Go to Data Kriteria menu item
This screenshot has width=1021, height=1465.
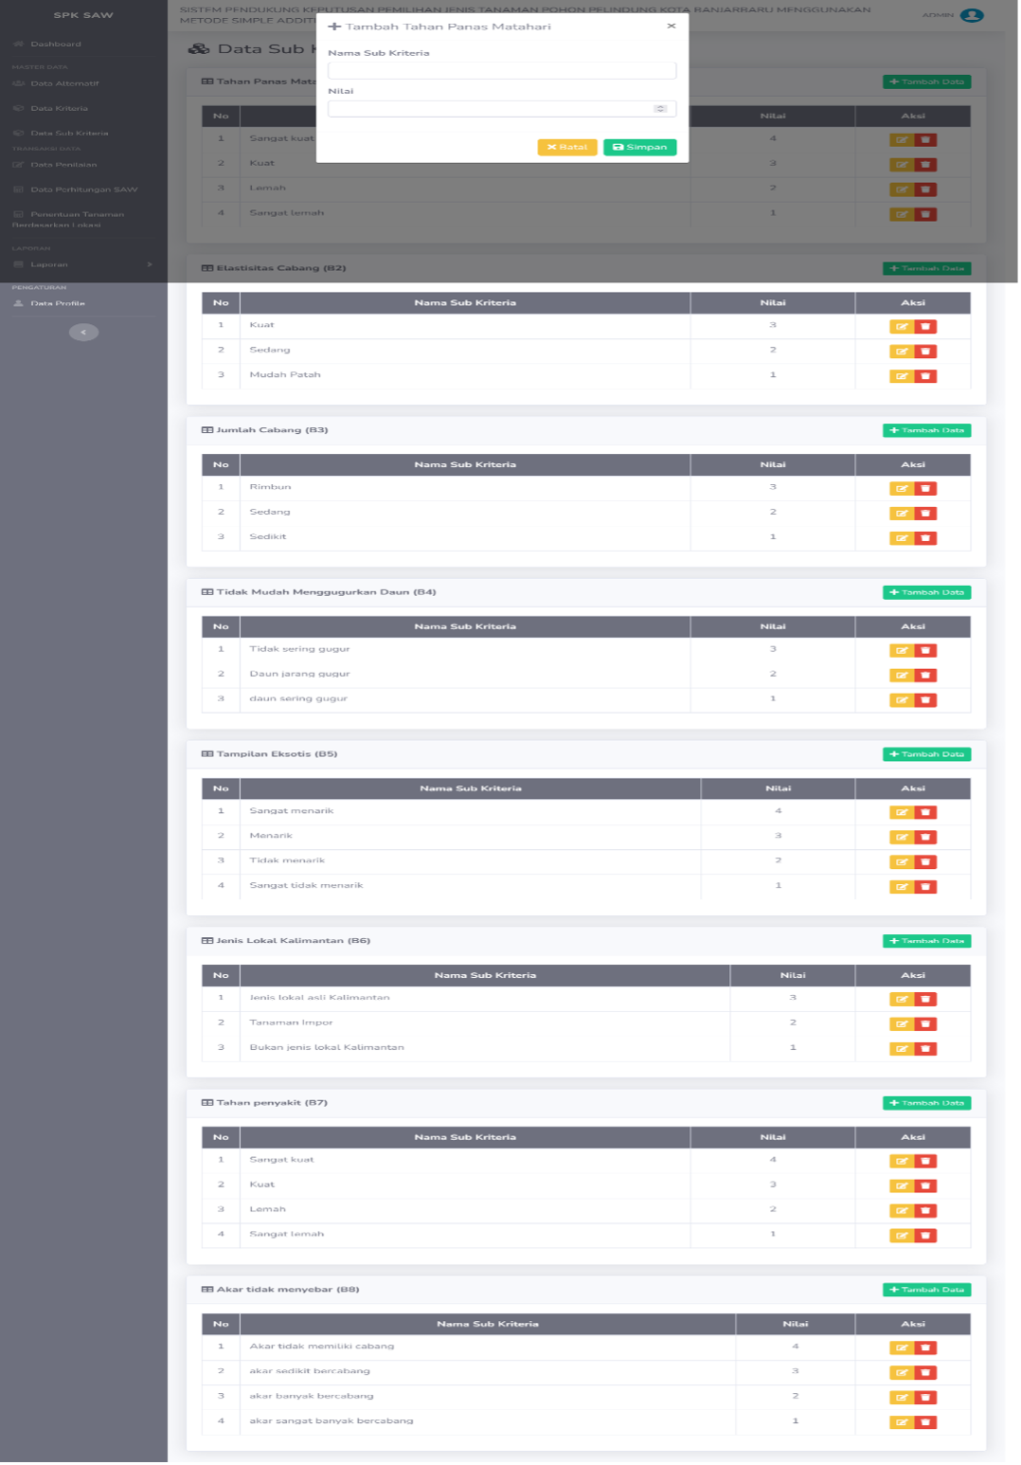[59, 109]
